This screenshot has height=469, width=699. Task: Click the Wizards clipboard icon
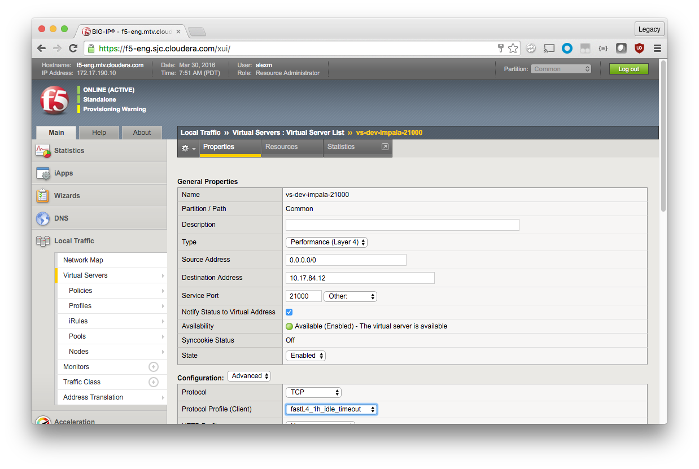point(43,196)
